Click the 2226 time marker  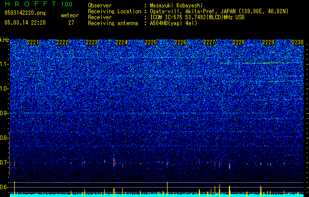[180, 42]
